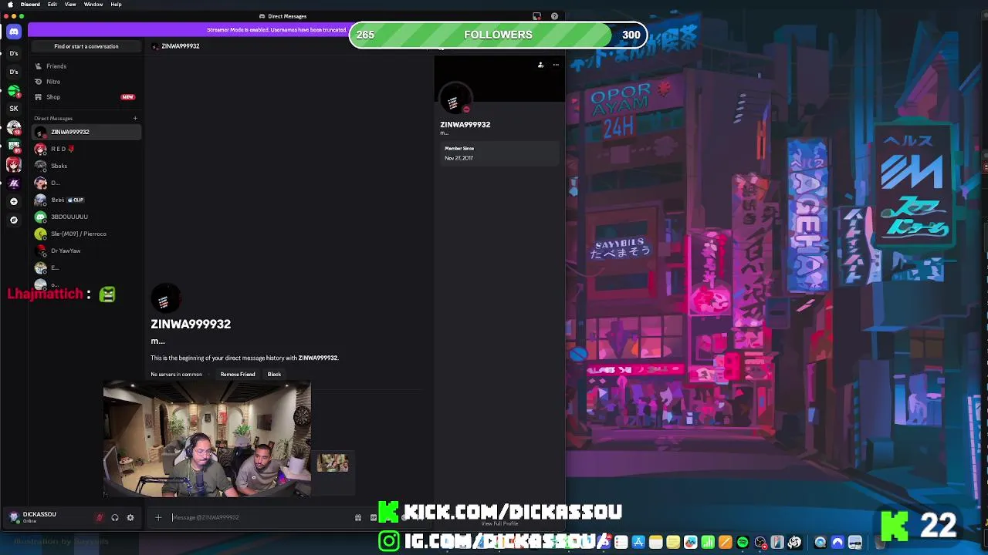Click the Remove Friend button
Viewport: 988px width, 555px height.
click(x=238, y=375)
